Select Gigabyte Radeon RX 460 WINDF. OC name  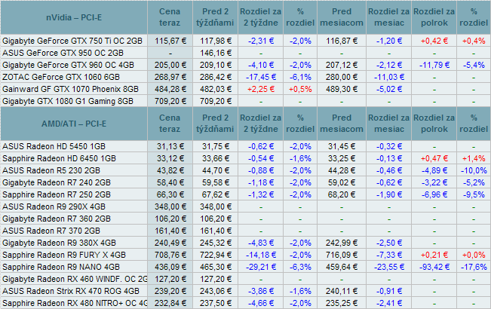[x=75, y=279]
